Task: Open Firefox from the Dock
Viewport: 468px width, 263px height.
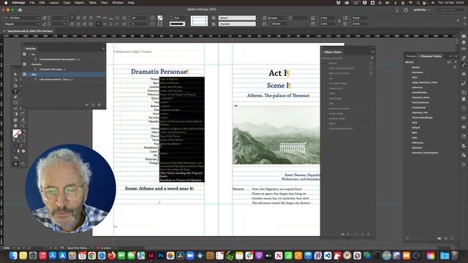Action: pos(112,256)
